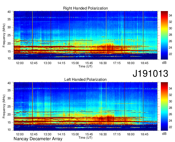Click the "12:45" time tick of Right Handed plot
Viewport: 175px width, 142px height.
(x=34, y=63)
